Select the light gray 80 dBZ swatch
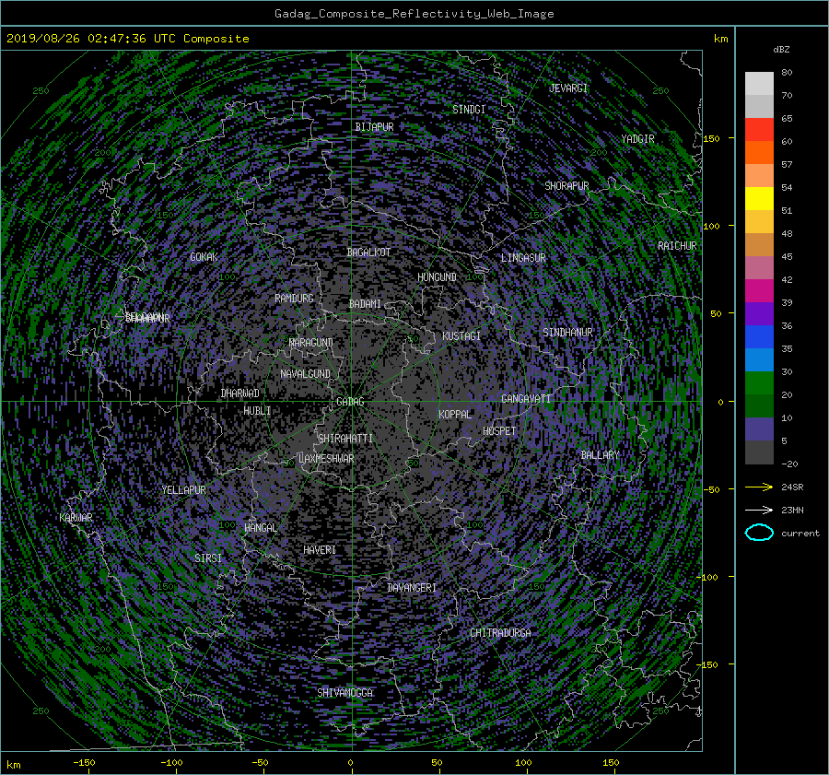829x775 pixels. tap(759, 83)
